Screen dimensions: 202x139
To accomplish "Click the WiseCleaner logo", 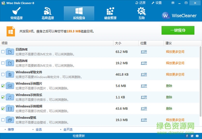I will point(179,16).
